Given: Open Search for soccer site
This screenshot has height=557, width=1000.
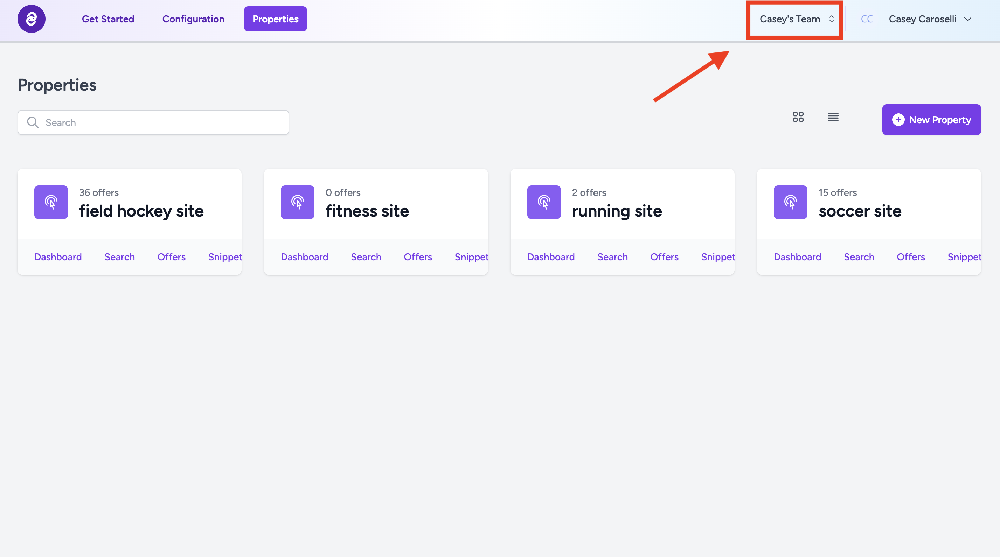Looking at the screenshot, I should pos(859,257).
